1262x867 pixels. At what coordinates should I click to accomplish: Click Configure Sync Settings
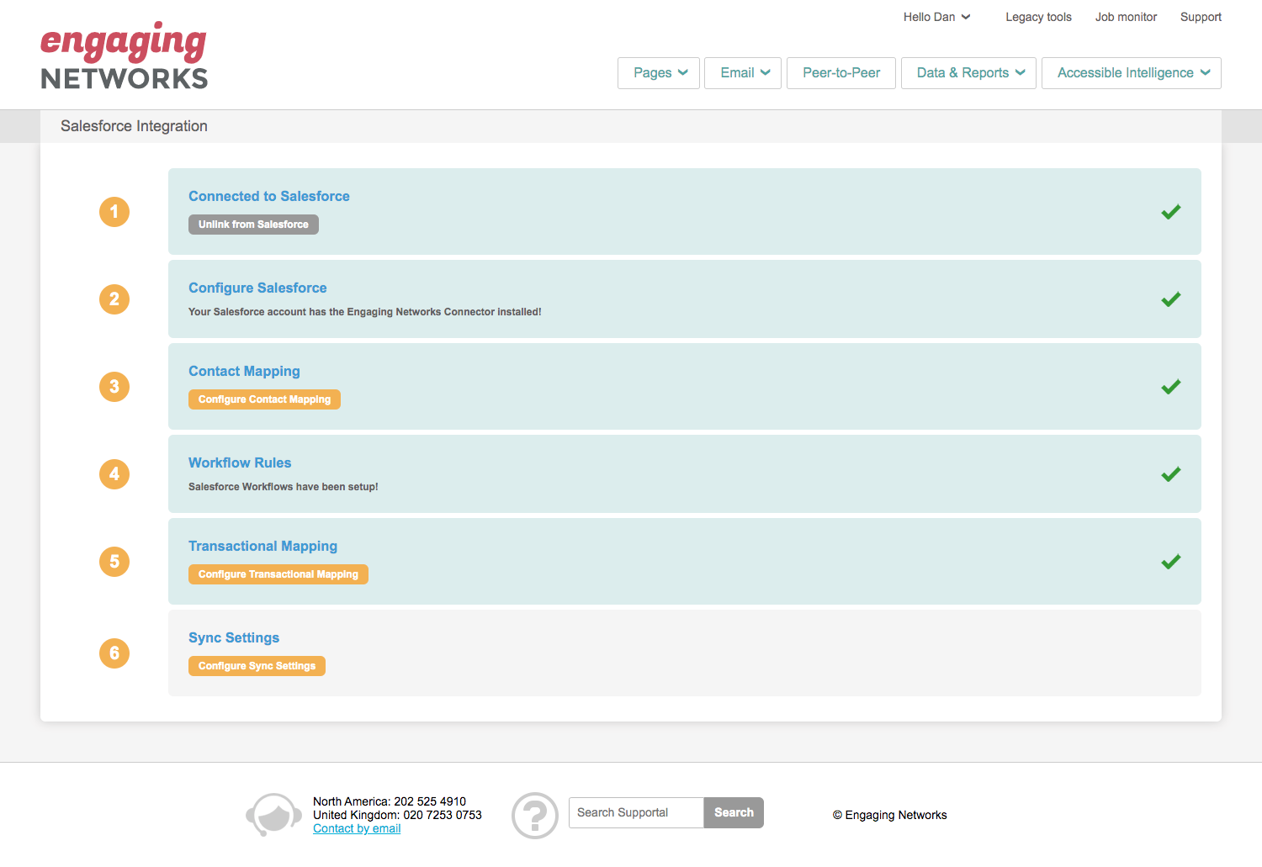(x=257, y=665)
